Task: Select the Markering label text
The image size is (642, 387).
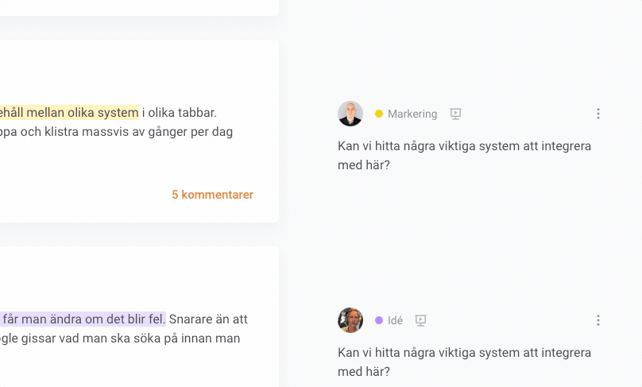Action: pyautogui.click(x=412, y=114)
